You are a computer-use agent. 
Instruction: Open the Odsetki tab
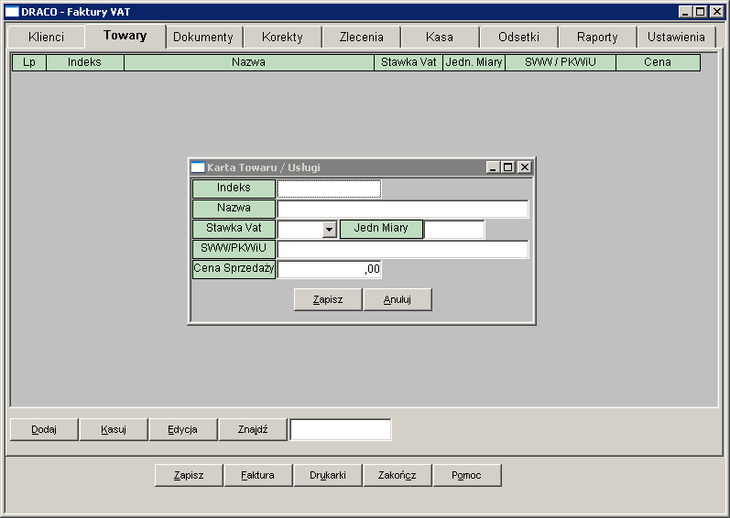[518, 37]
